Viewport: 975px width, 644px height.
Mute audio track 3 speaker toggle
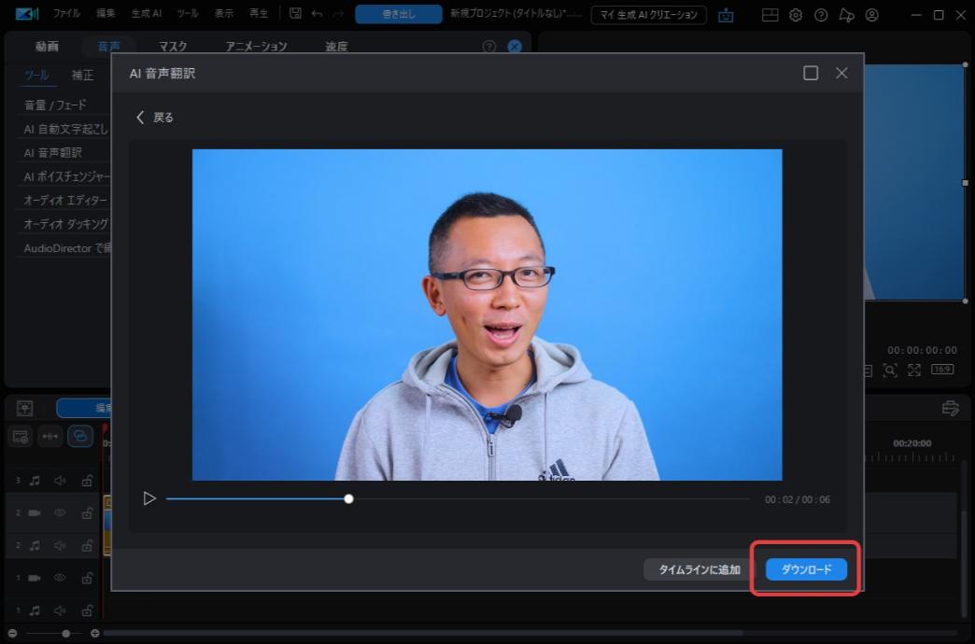[x=59, y=479]
